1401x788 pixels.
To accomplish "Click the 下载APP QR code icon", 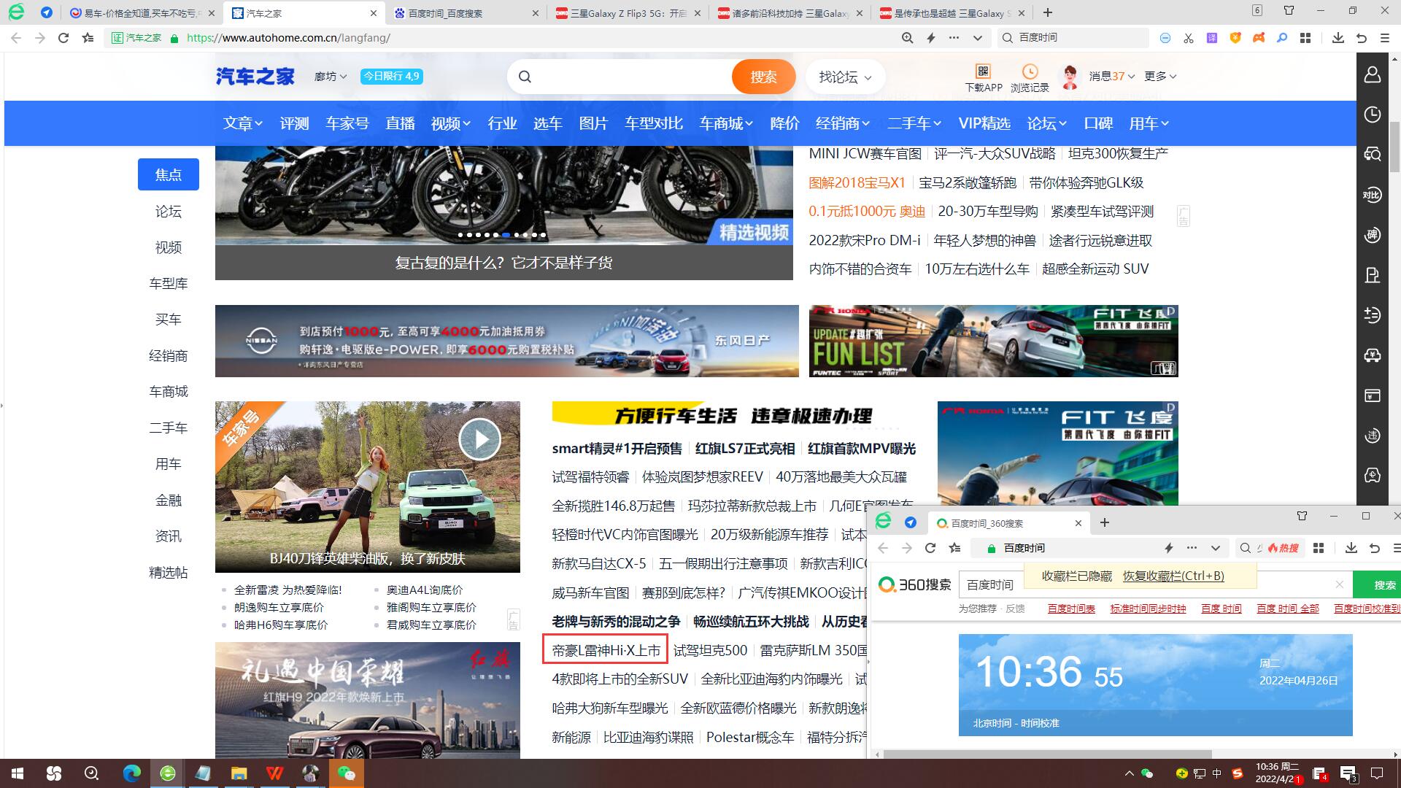I will (983, 71).
